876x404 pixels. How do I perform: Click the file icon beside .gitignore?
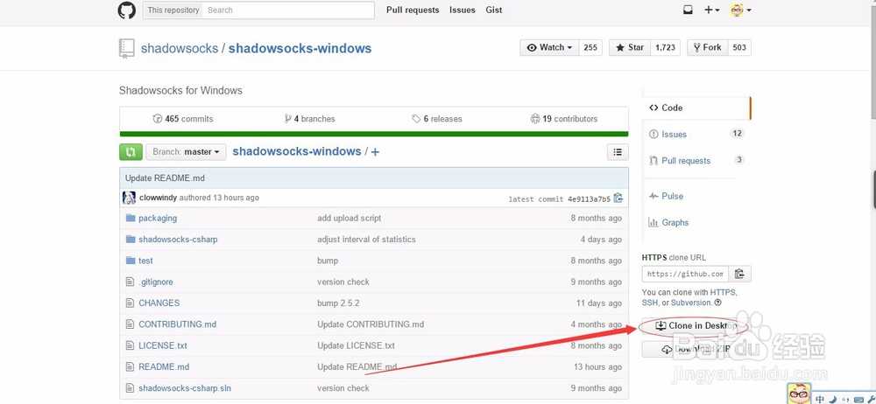coord(131,282)
